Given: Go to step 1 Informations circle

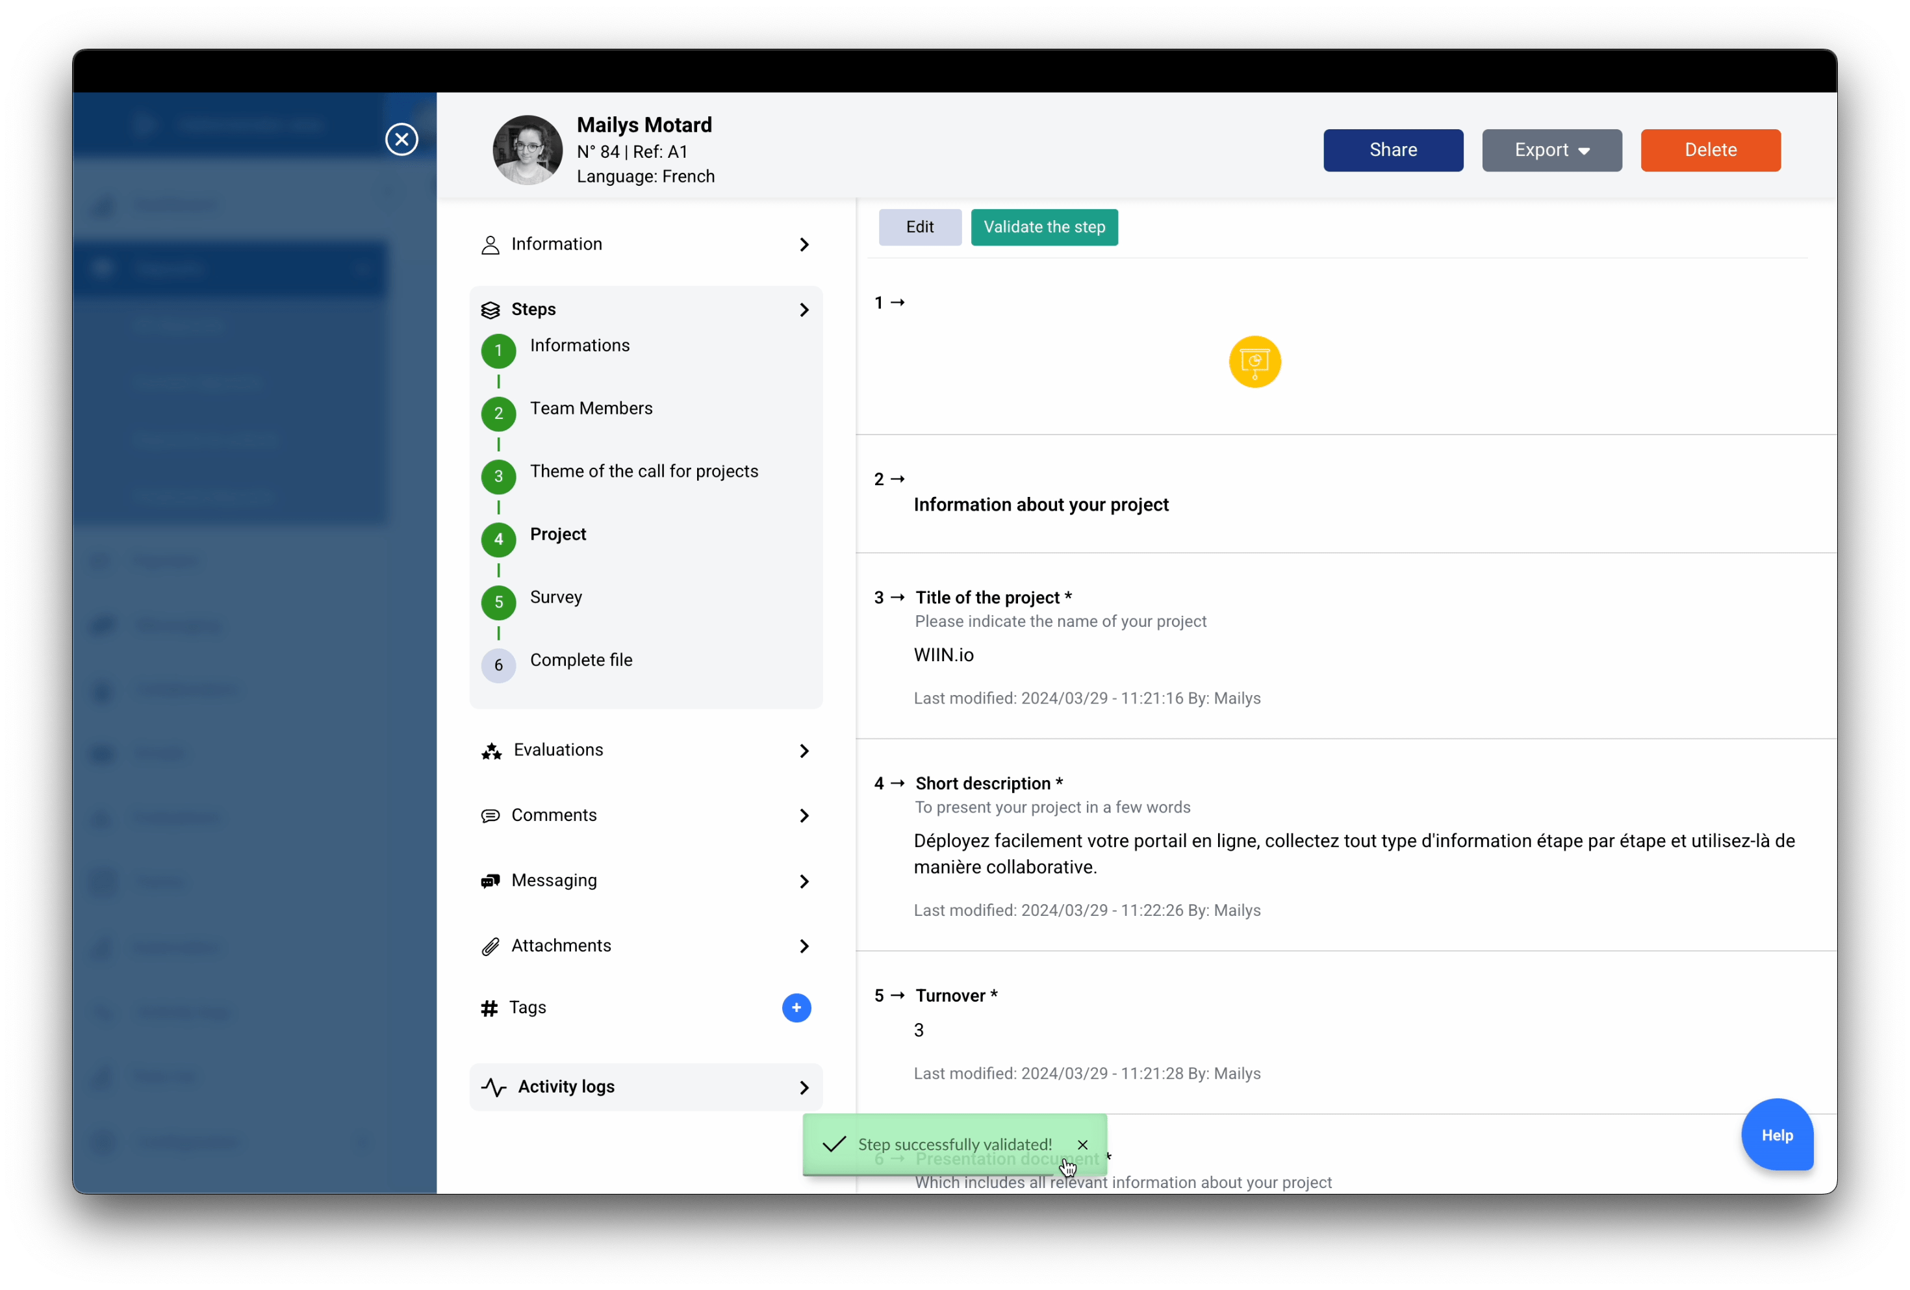Looking at the screenshot, I should (x=498, y=351).
